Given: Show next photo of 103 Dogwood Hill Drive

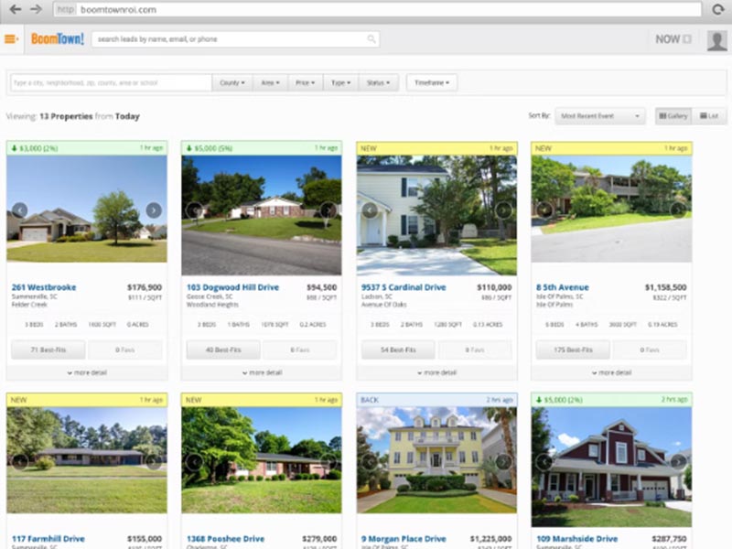Looking at the screenshot, I should pos(328,210).
